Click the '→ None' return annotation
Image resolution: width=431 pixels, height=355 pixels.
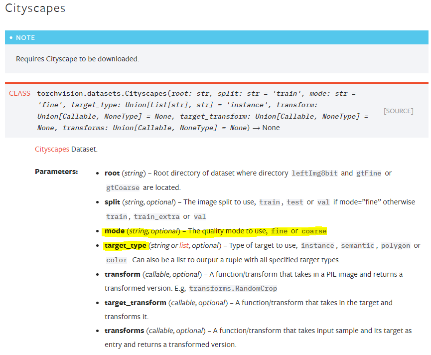pos(266,128)
